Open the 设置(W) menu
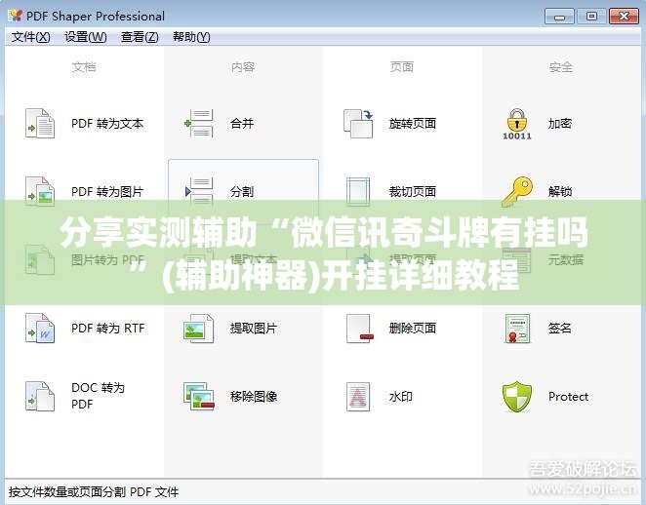Viewport: 646px width, 505px height. click(x=86, y=37)
